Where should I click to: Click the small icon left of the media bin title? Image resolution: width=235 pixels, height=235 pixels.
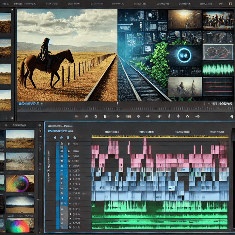click(x=6, y=125)
